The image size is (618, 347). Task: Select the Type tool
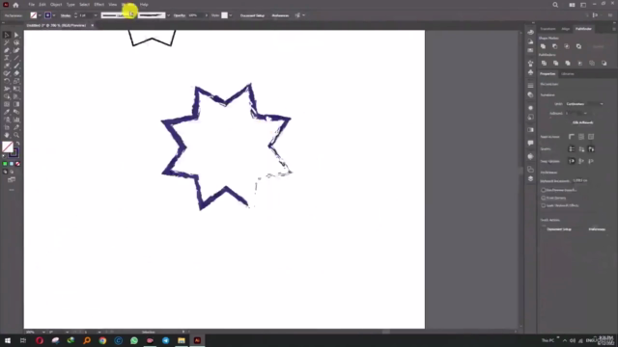point(7,58)
